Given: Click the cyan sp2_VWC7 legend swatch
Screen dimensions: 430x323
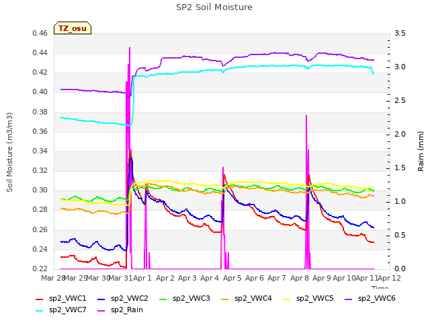Looking at the screenshot, I should (x=40, y=311).
